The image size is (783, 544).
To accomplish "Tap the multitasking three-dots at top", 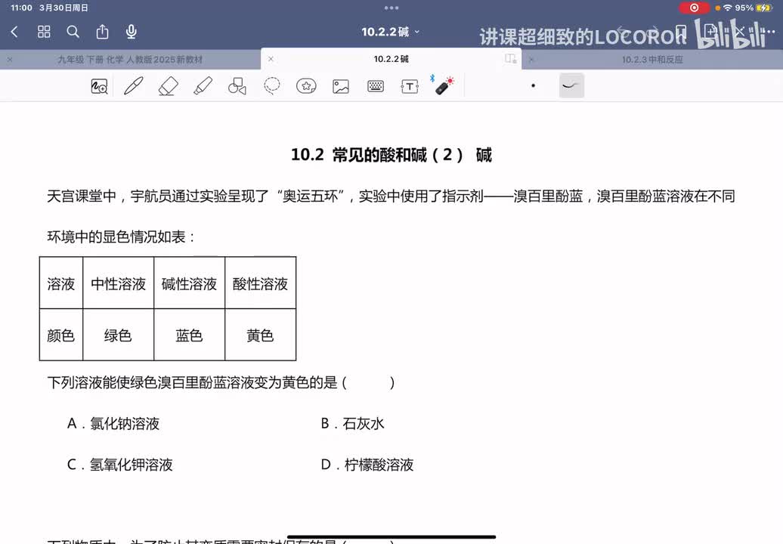I will (391, 8).
